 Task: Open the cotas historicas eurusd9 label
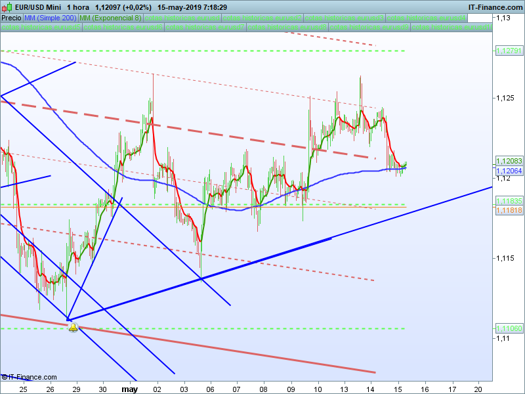[369, 27]
